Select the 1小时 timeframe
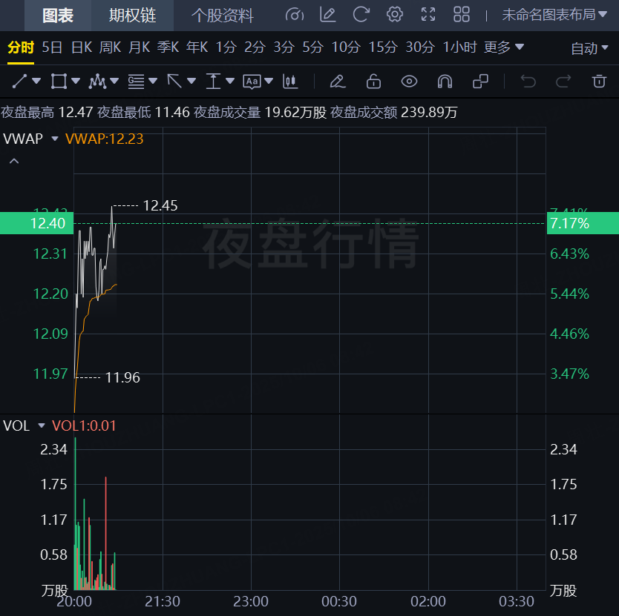This screenshot has height=616, width=619. (x=460, y=47)
